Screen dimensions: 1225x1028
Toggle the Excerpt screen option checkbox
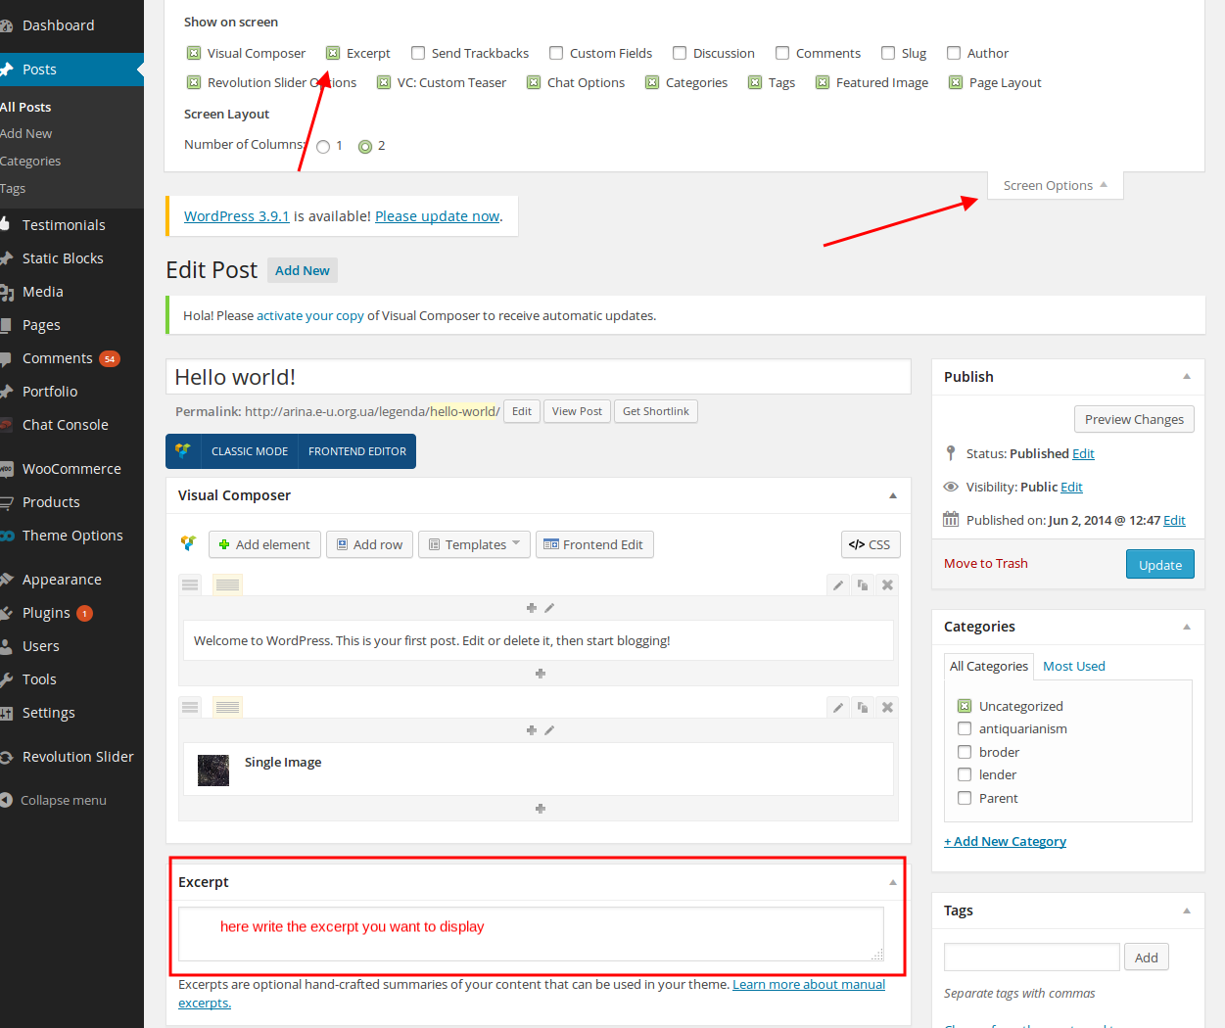(333, 53)
